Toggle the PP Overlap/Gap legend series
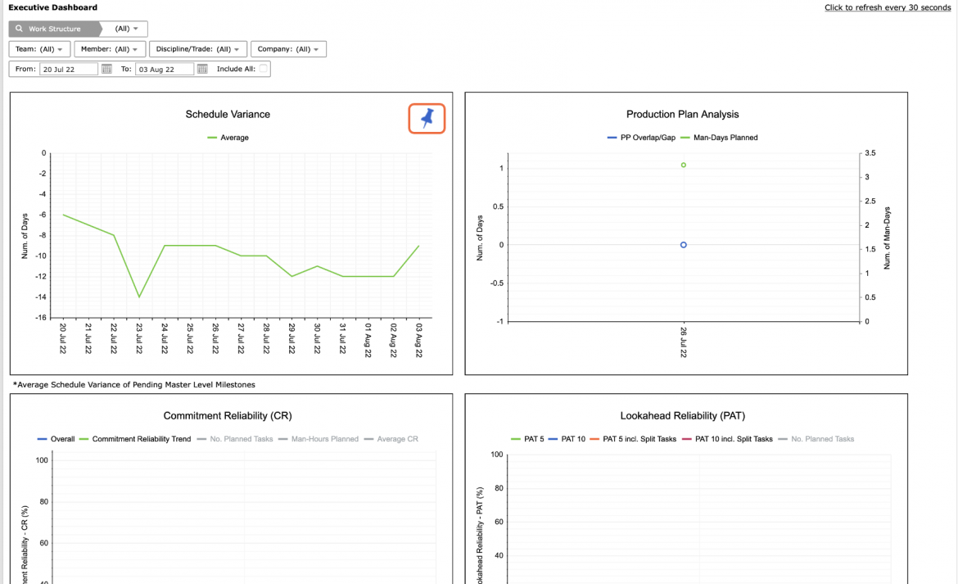This screenshot has height=584, width=958. 641,138
